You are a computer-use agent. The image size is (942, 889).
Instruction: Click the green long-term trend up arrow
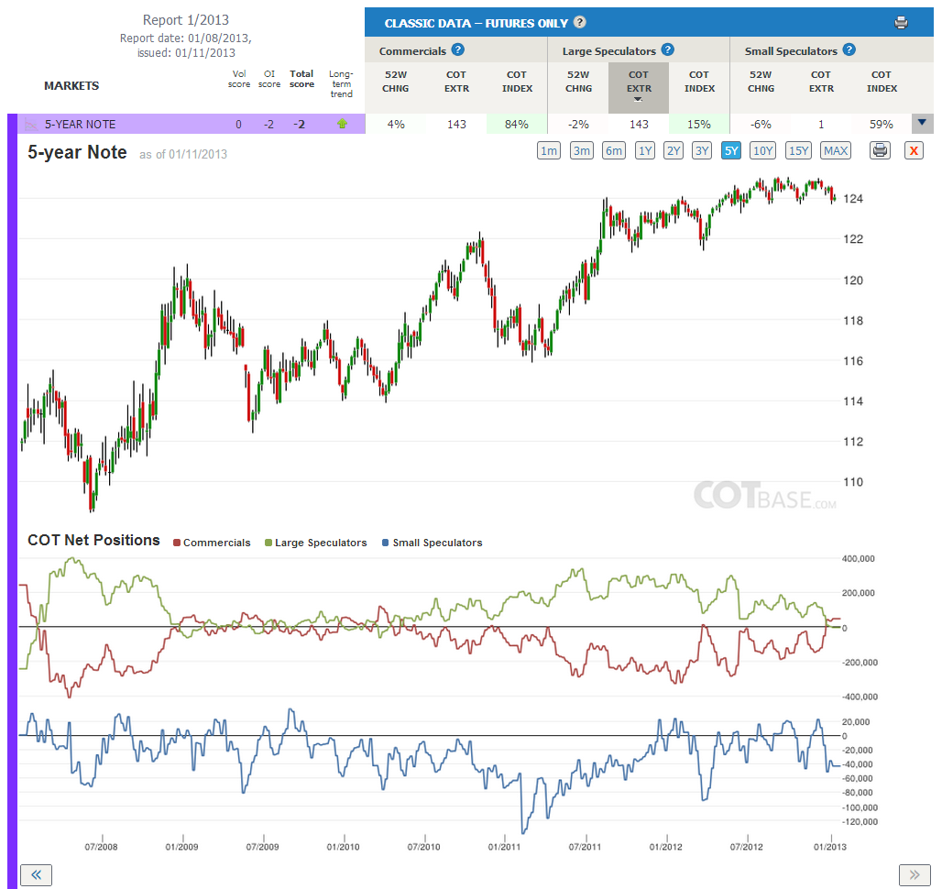point(342,124)
